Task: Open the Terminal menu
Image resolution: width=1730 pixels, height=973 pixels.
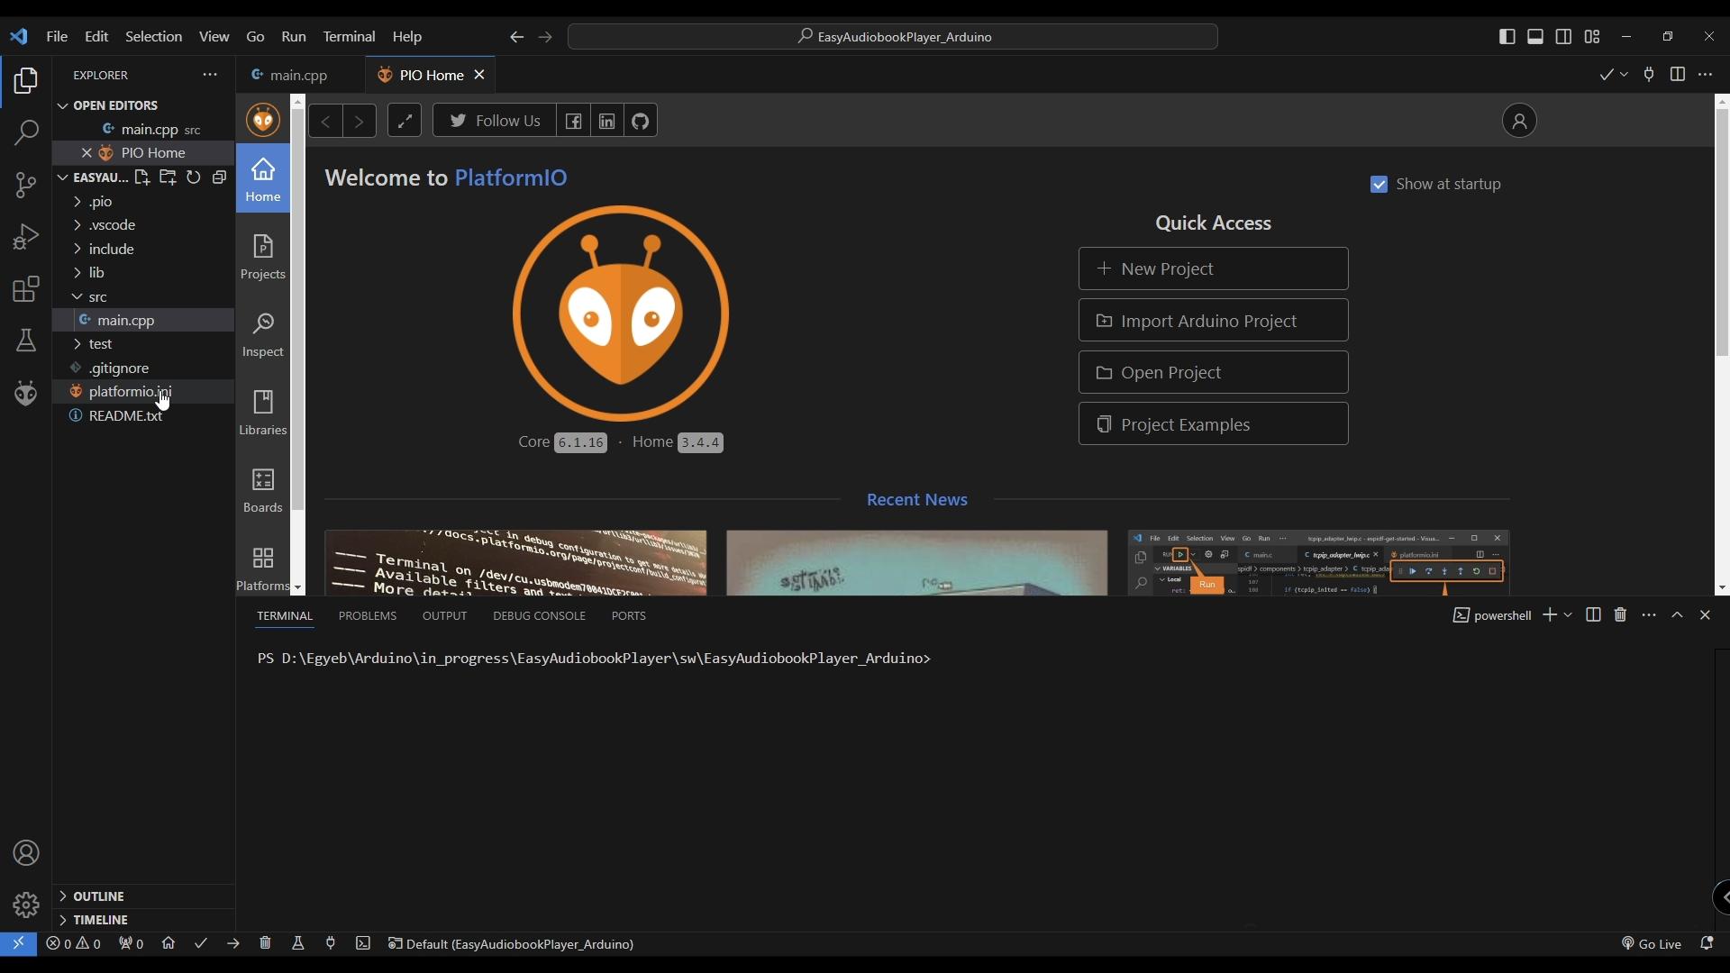Action: coord(349,37)
